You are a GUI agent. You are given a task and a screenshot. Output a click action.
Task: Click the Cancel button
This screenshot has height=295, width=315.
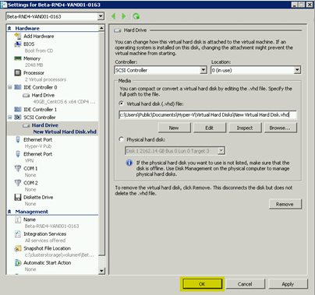(x=245, y=284)
